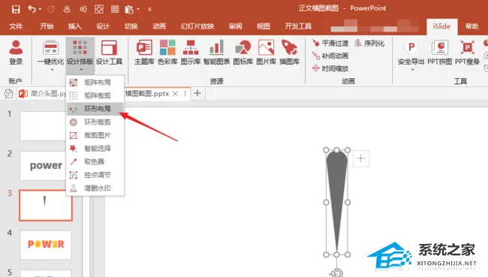Click the 登录 login account icon
The width and height of the screenshot is (488, 277).
[x=16, y=53]
